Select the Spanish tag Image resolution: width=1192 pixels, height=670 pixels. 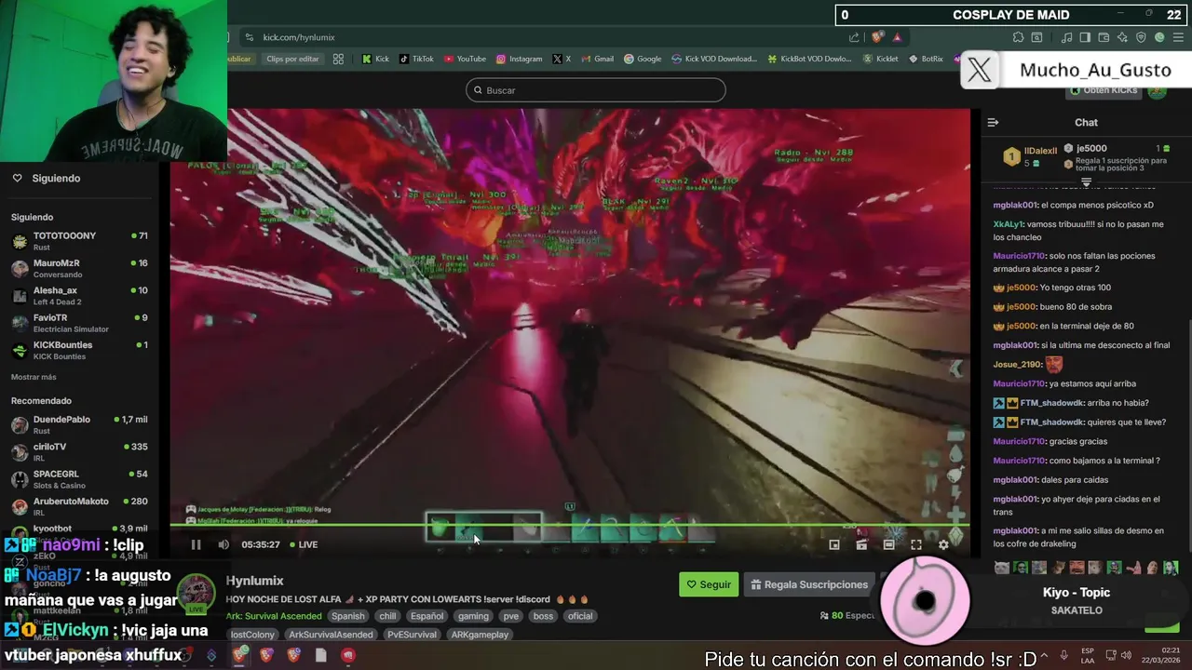[x=347, y=616]
